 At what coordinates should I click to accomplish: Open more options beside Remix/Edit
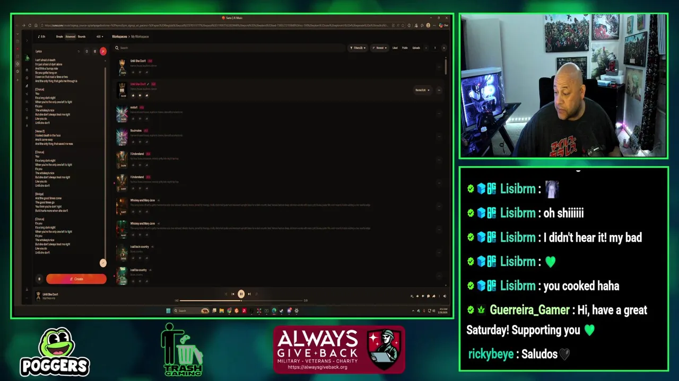(439, 90)
